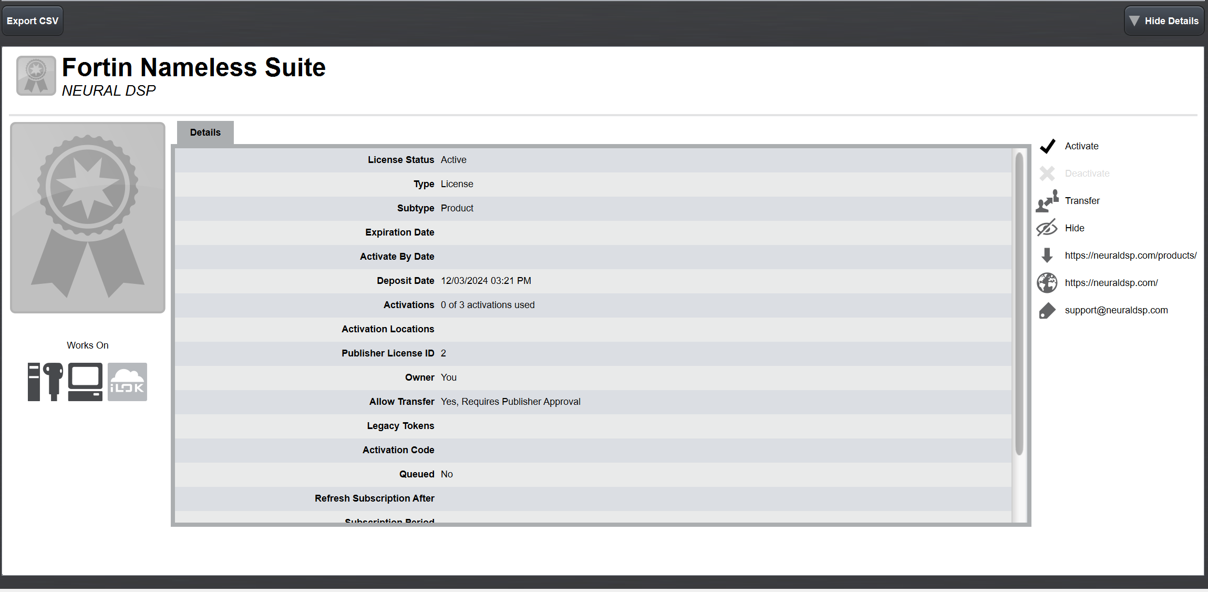Viewport: 1208px width, 592px height.
Task: Click the Activation Locations label
Action: tap(388, 329)
